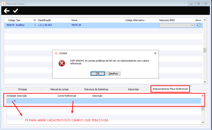This screenshot has width=212, height=130.
Task: Switch to the Subcontas tab
Action: 133,89
